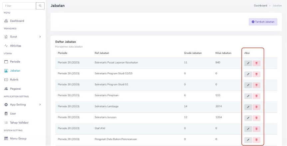Screen dimensions: 287x146
Task: Edit the Sekretaris Lembaga row
Action: pyautogui.click(x=248, y=107)
